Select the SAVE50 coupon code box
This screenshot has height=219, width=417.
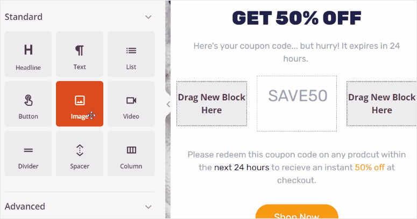[297, 103]
